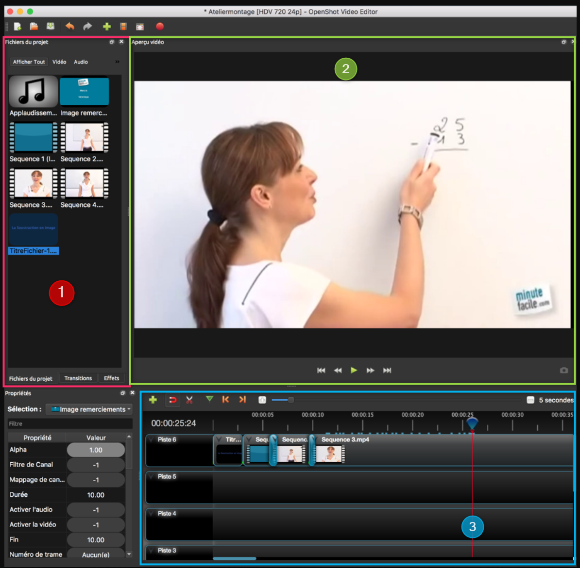Viewport: 580px width, 568px height.
Task: Open a project with the folder icon
Action: point(34,26)
